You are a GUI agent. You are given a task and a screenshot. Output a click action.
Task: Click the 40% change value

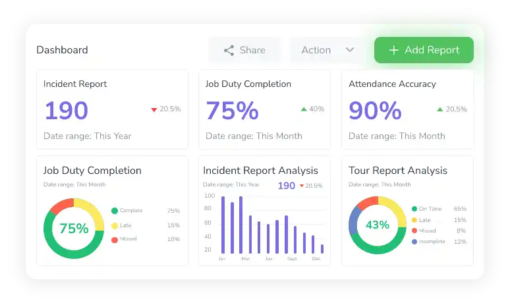point(316,109)
